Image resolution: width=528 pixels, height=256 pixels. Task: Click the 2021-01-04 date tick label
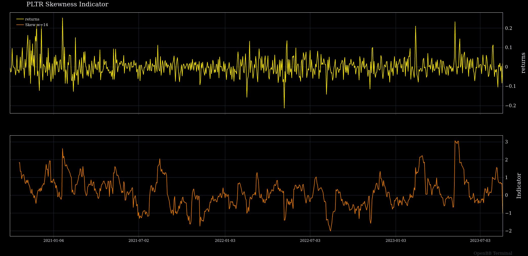[x=54, y=241]
